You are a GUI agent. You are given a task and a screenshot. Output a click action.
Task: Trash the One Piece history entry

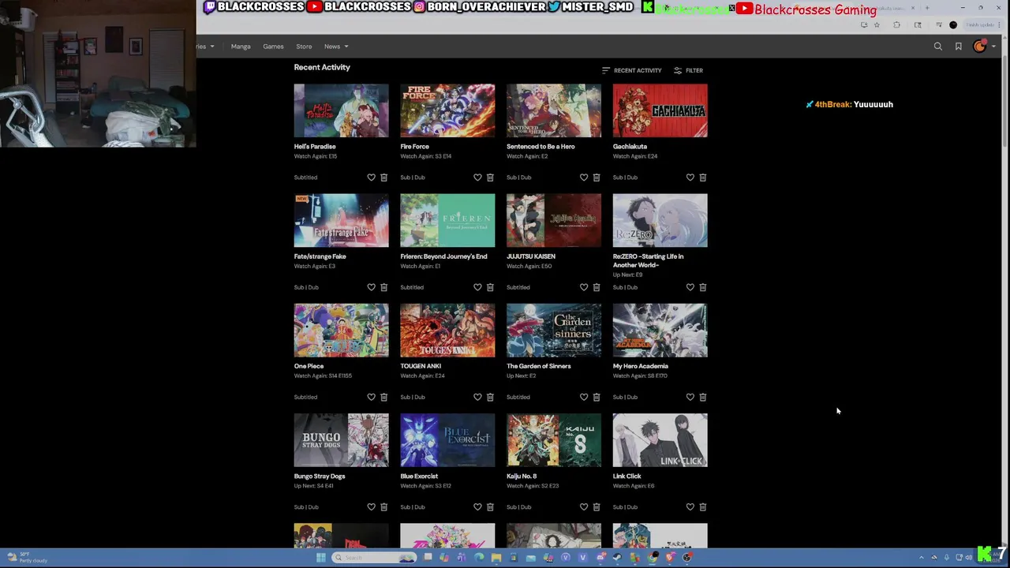pos(383,397)
